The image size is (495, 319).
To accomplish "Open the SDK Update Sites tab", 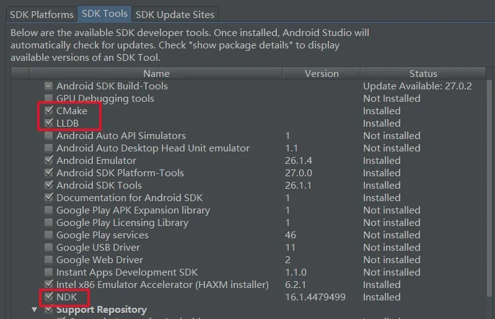I will [x=175, y=14].
